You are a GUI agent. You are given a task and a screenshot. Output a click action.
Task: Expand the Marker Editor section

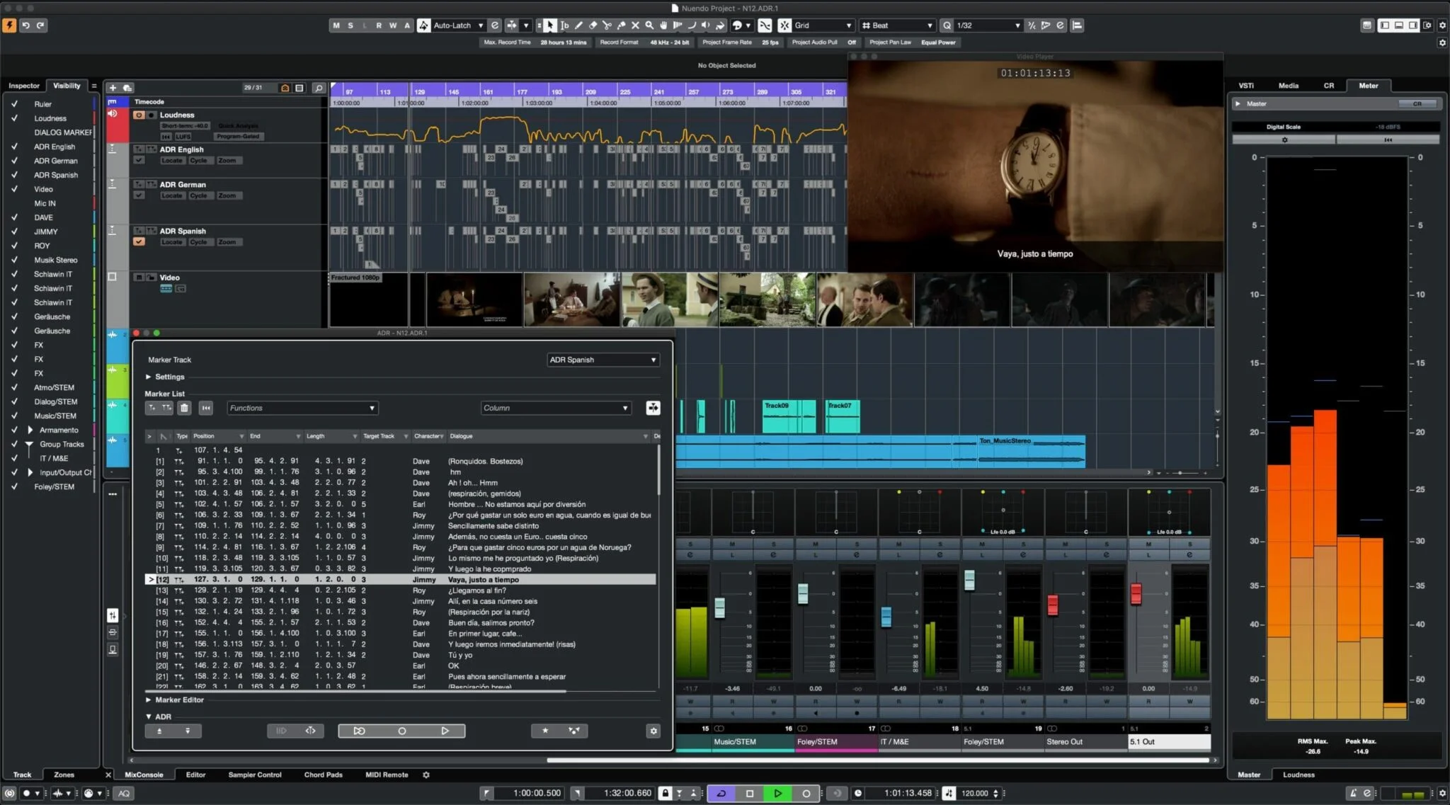149,700
